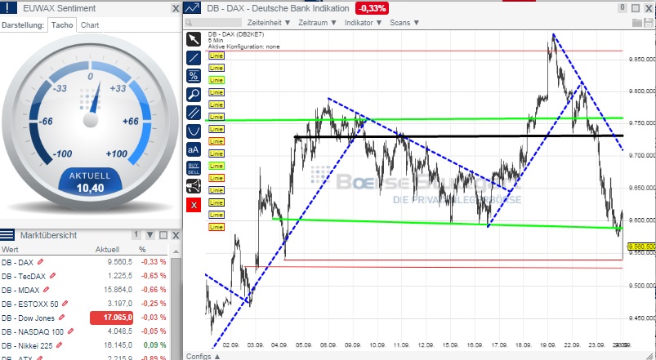Click the yellow 9.560,50 price label on axis

[x=641, y=247]
